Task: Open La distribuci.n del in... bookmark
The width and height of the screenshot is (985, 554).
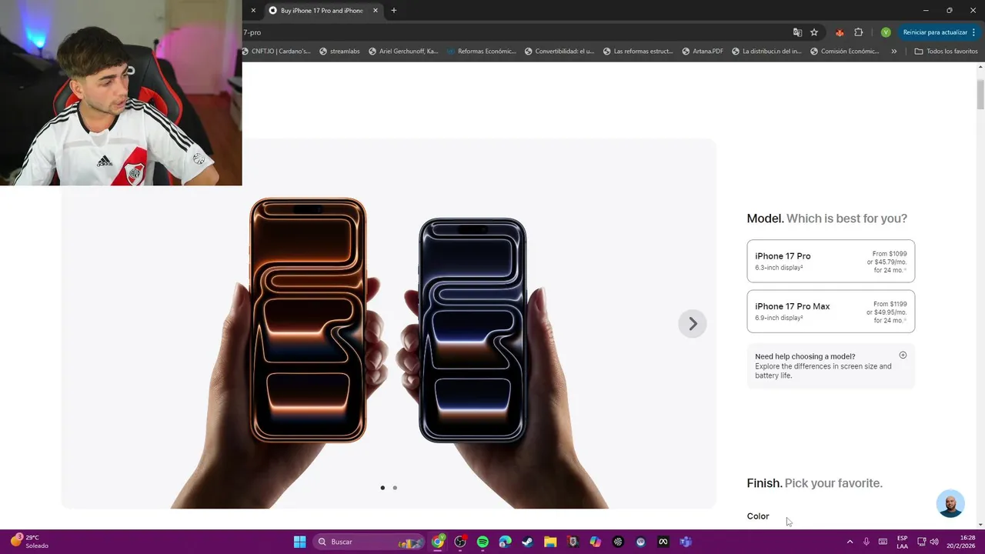Action: point(766,52)
